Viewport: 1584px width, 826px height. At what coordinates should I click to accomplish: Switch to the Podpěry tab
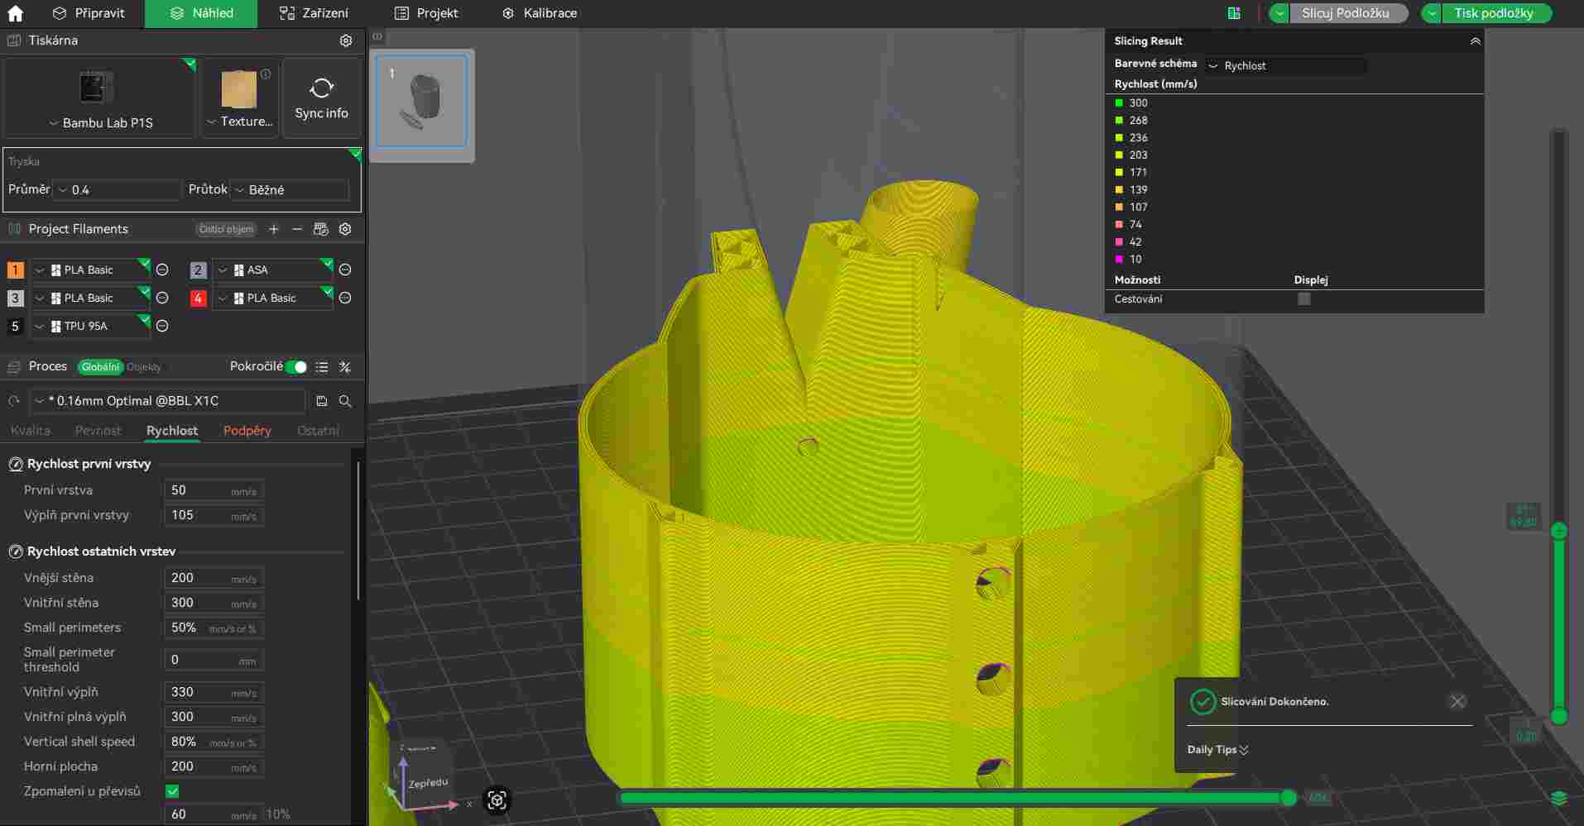(x=247, y=431)
